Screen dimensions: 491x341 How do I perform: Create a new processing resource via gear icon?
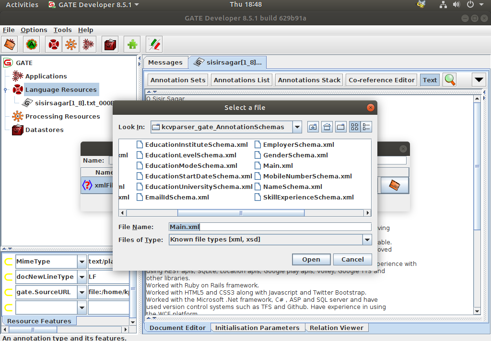tap(71, 44)
